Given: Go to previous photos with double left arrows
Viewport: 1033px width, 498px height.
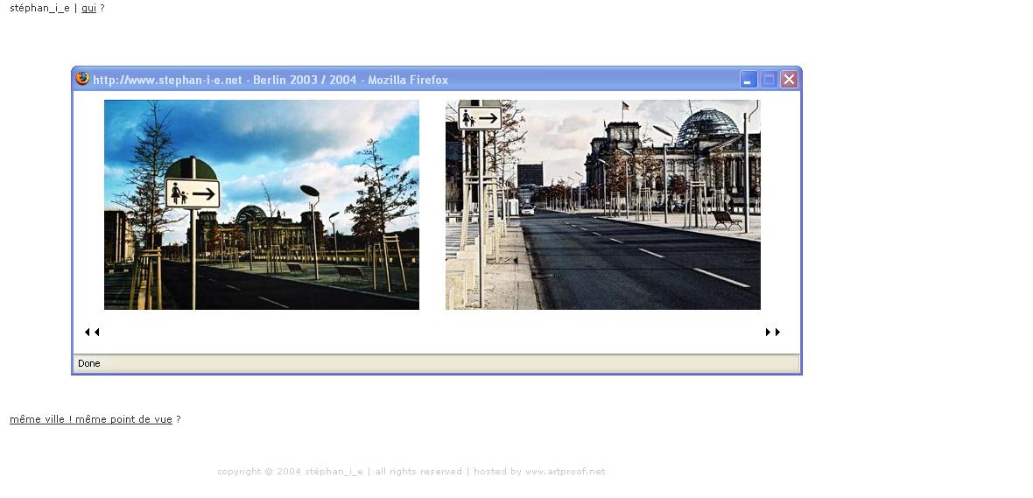Looking at the screenshot, I should click(x=92, y=332).
